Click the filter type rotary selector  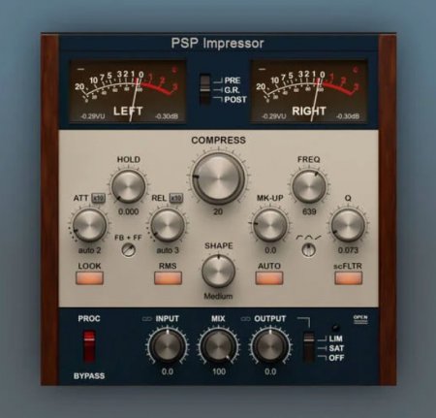[309, 250]
